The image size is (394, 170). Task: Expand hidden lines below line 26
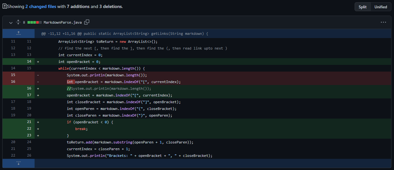click(x=18, y=163)
